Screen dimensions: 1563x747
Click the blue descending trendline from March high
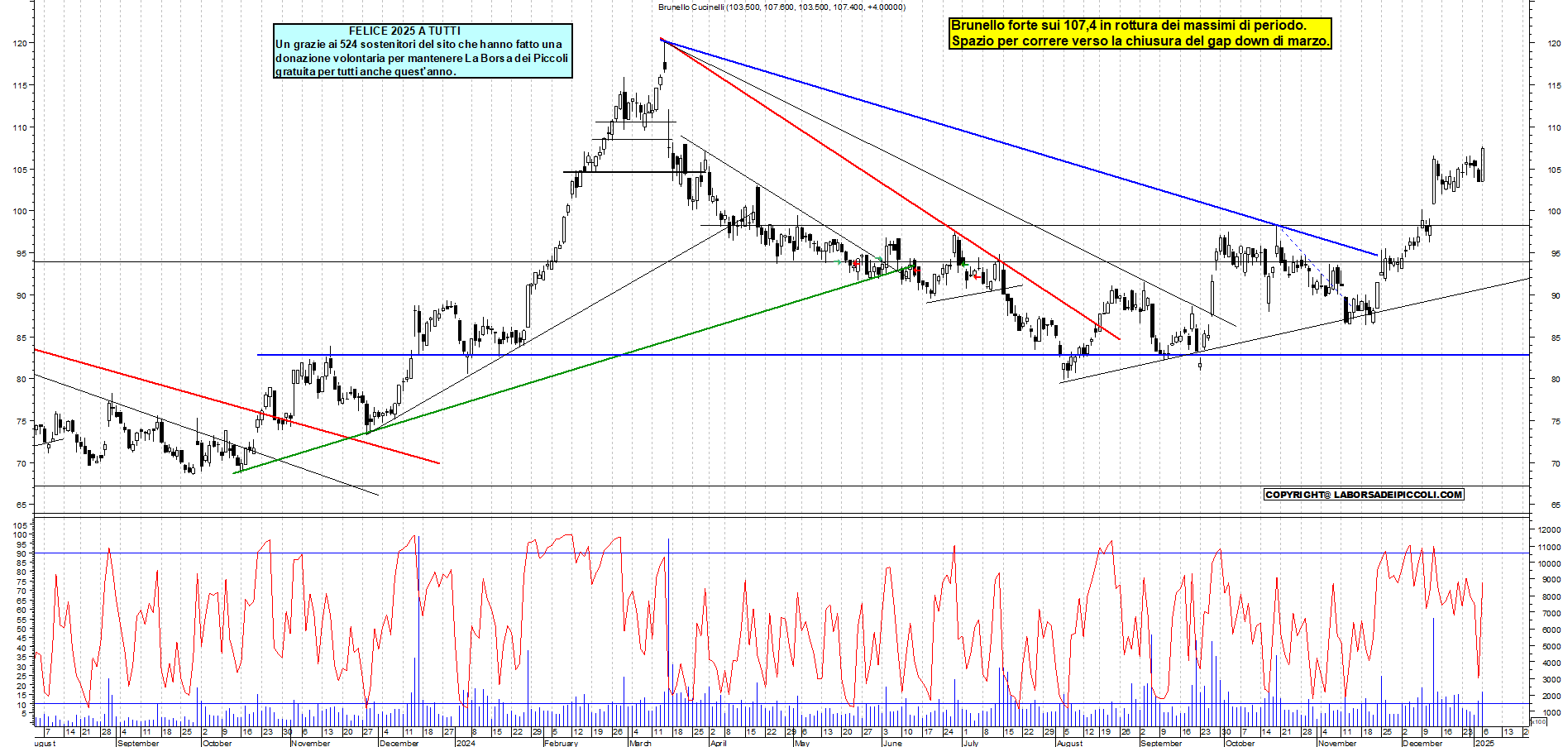tap(1019, 147)
